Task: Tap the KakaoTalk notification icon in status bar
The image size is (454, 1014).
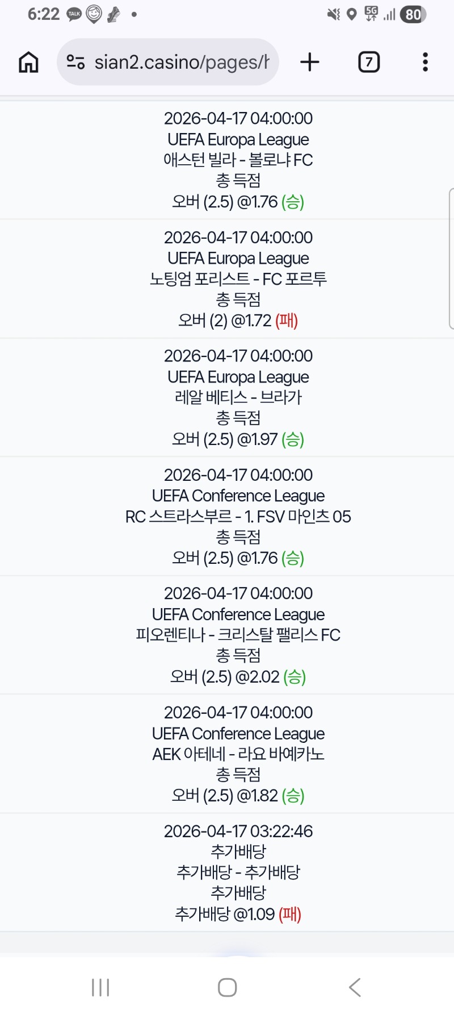Action: click(x=74, y=14)
